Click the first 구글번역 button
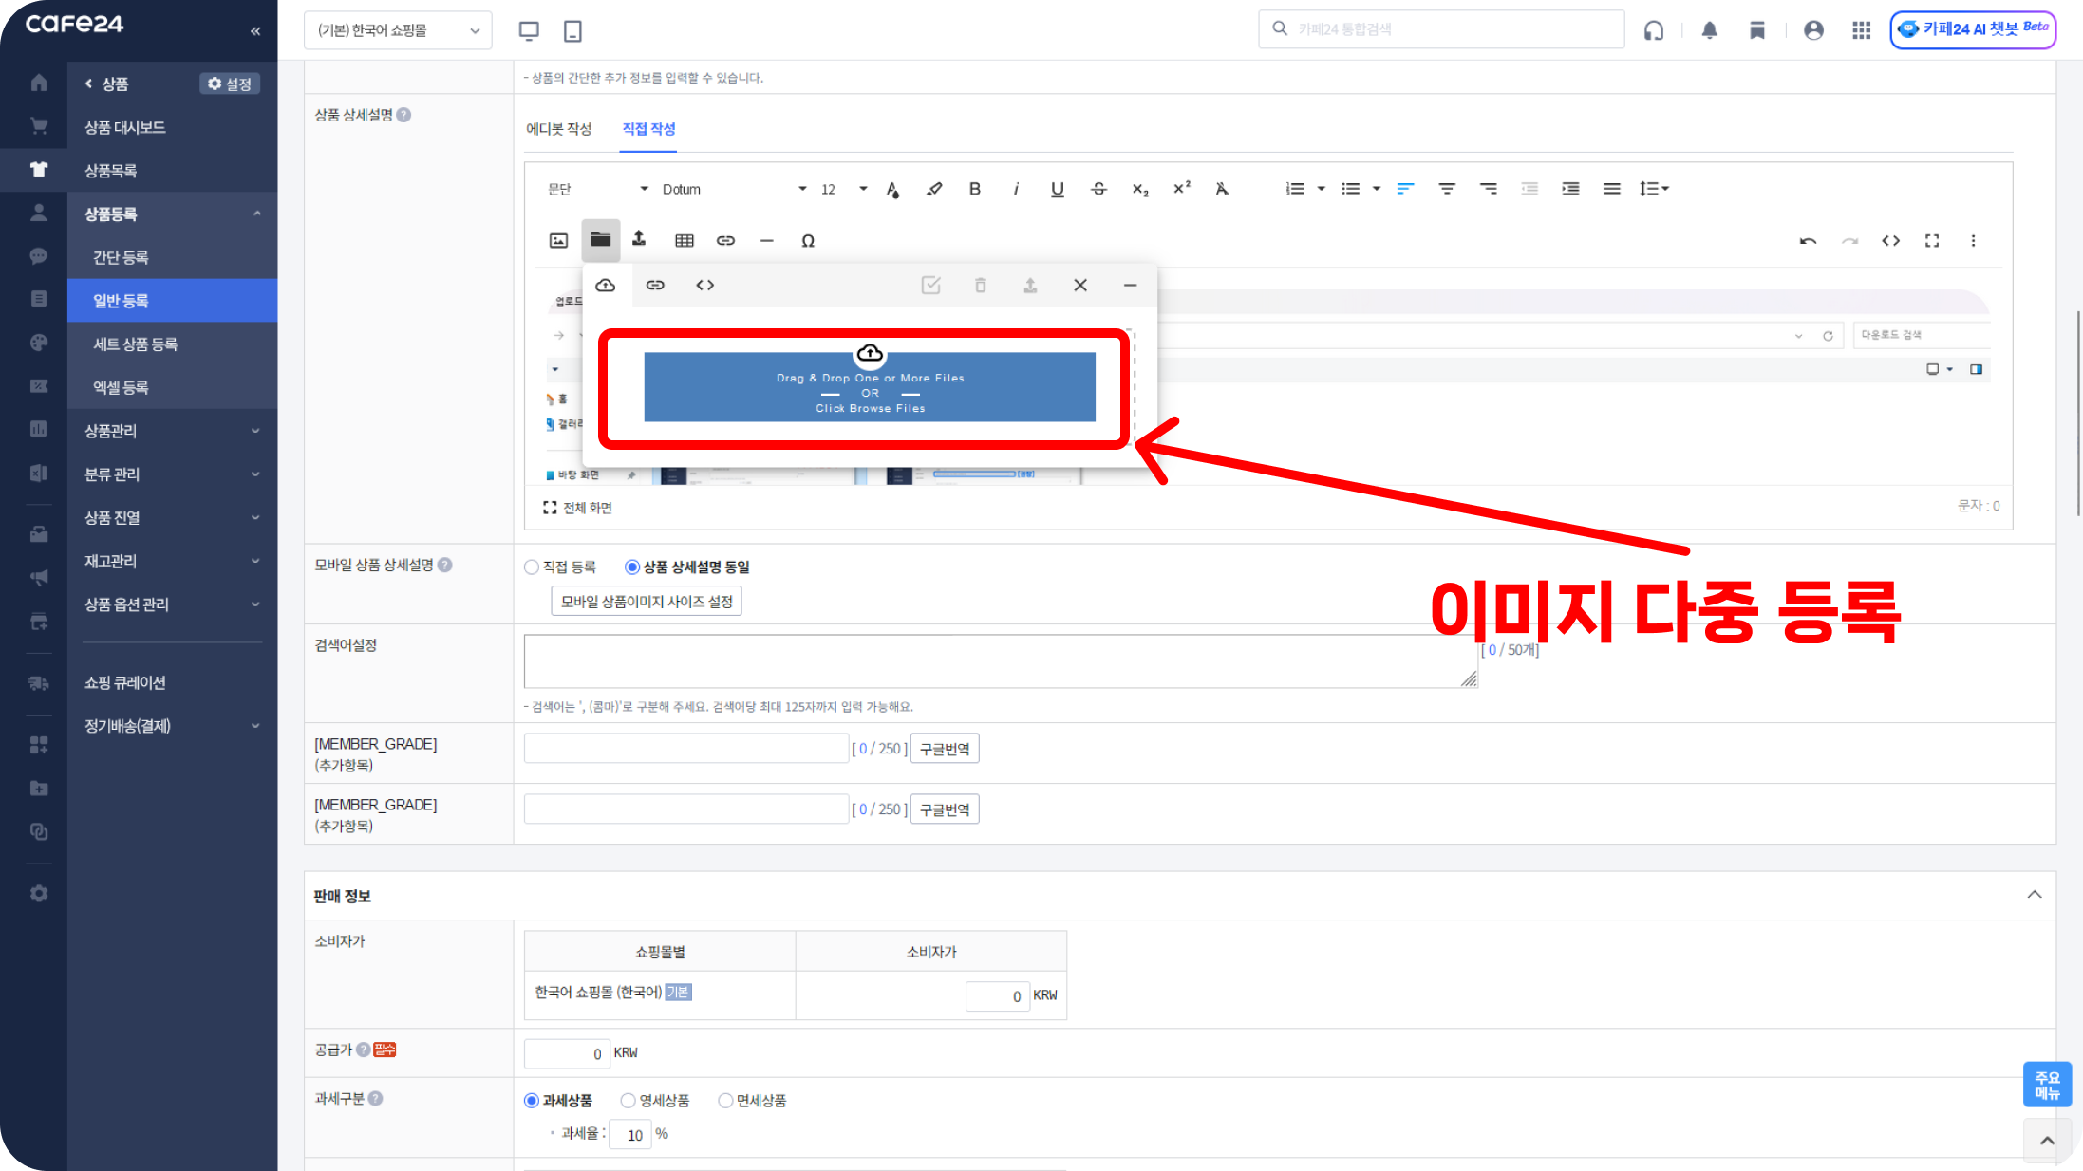This screenshot has width=2083, height=1171. tap(944, 749)
